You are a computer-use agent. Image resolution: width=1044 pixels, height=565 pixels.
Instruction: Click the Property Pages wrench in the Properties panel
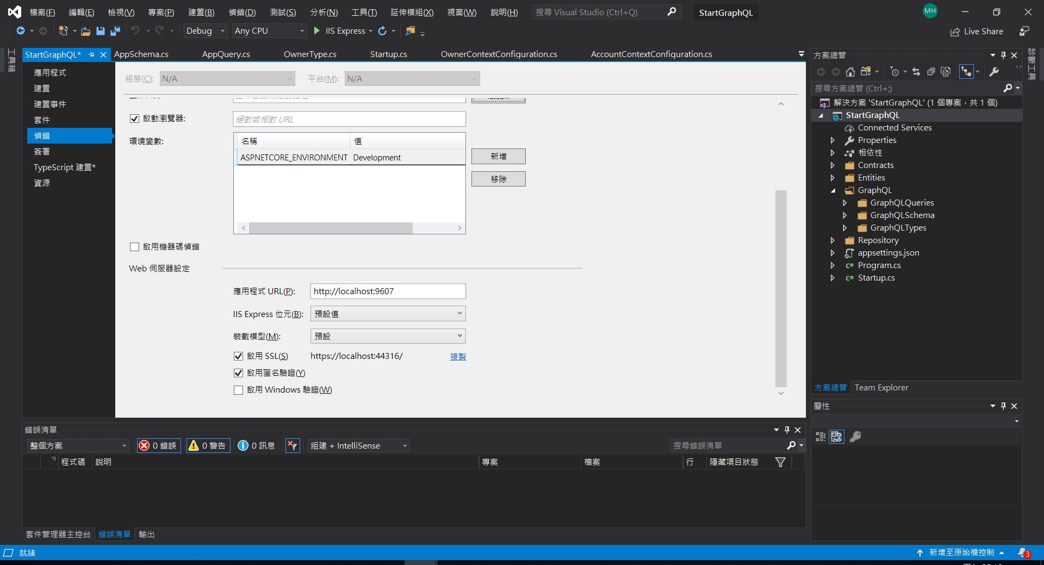pyautogui.click(x=855, y=437)
